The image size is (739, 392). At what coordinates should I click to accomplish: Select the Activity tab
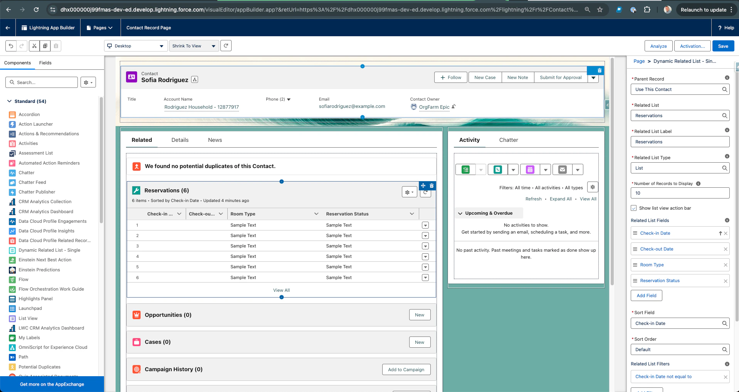[x=469, y=140]
